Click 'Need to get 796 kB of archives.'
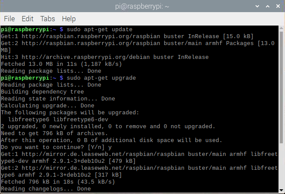 pos(54,133)
